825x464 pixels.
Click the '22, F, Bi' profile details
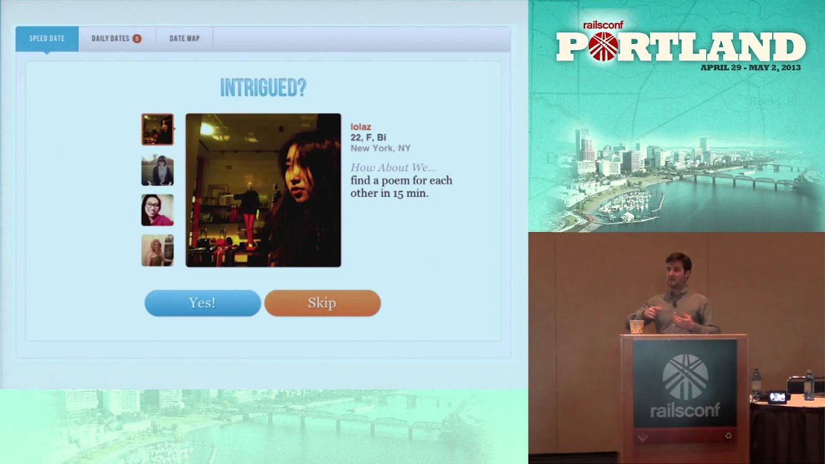(x=368, y=137)
